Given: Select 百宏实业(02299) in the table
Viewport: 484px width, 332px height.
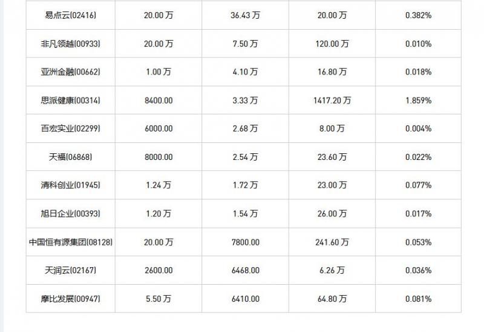Looking at the screenshot, I should coord(70,128).
